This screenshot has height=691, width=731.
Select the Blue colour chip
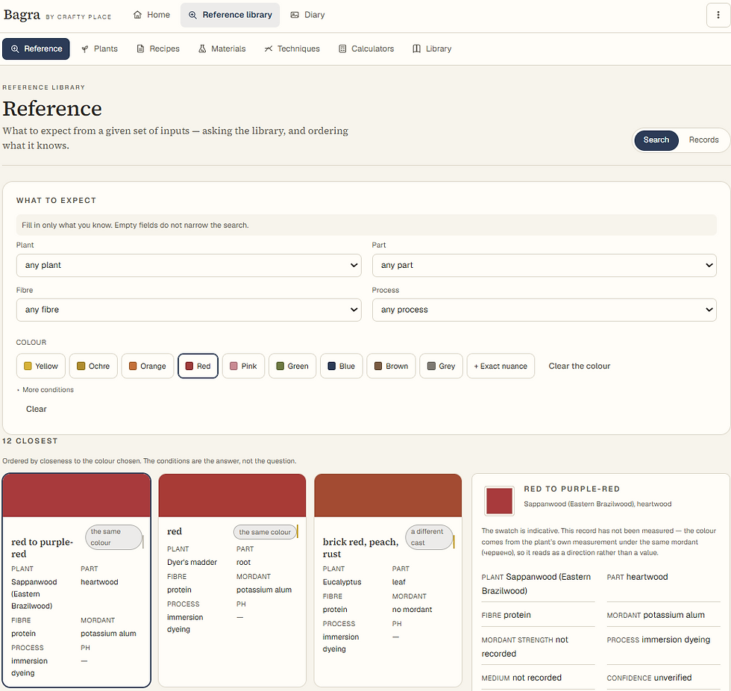click(x=342, y=366)
